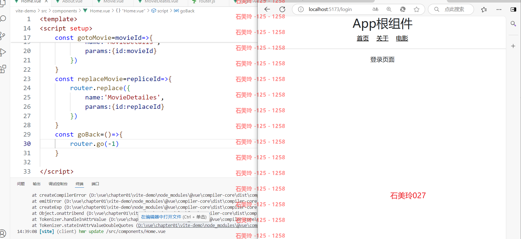Select the 终端 (Terminal) panel tab
The width and height of the screenshot is (521, 239).
pos(79,184)
